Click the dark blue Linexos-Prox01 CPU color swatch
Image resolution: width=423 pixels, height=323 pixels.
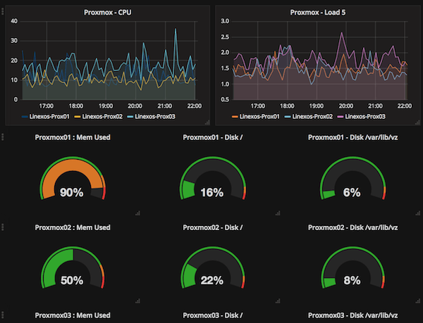25,117
